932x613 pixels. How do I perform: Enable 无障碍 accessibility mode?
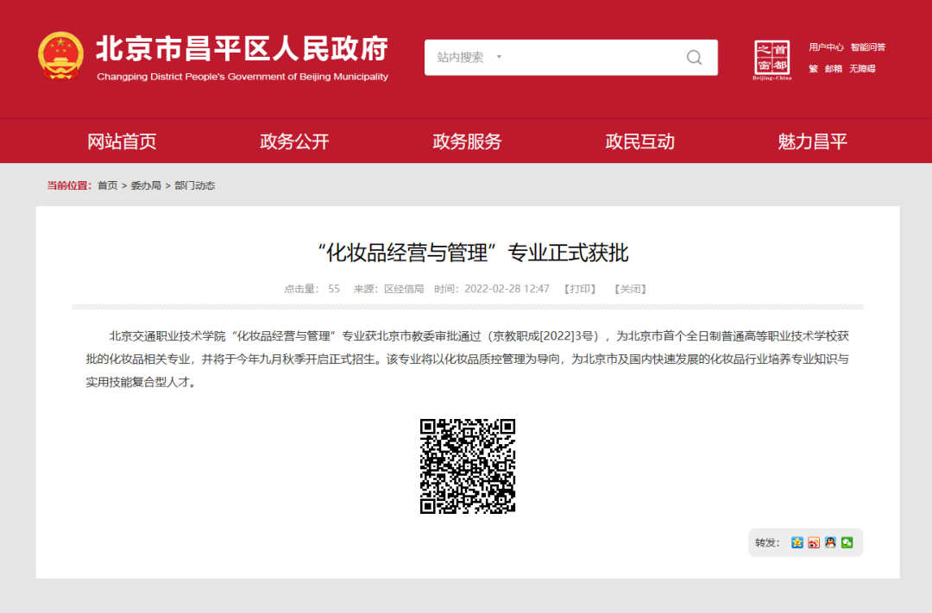[862, 68]
